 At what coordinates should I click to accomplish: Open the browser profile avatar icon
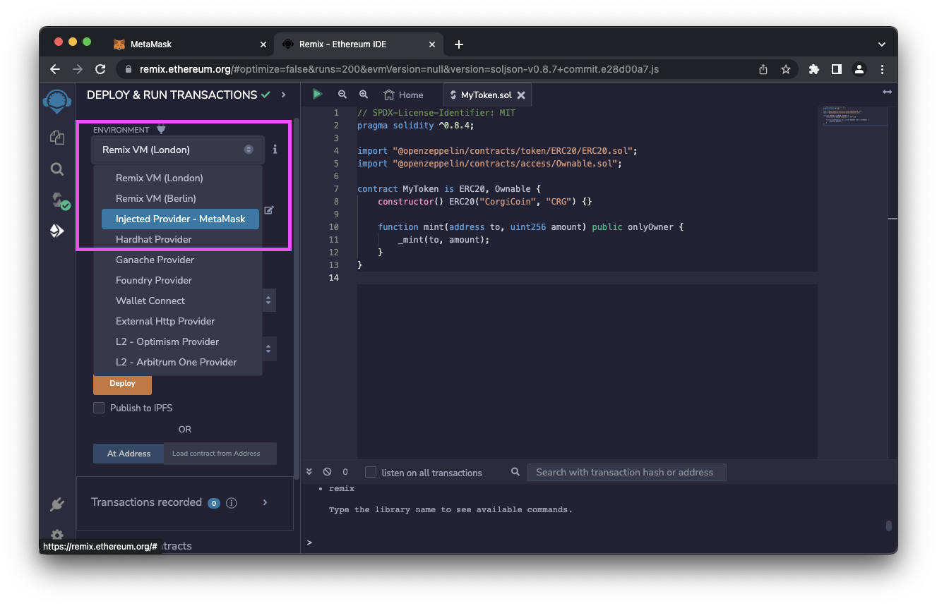click(859, 69)
